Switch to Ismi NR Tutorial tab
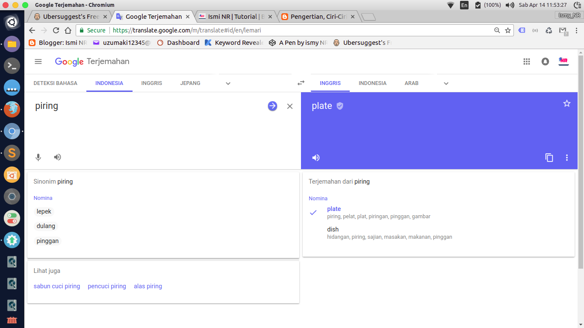Image resolution: width=584 pixels, height=328 pixels. (x=235, y=17)
